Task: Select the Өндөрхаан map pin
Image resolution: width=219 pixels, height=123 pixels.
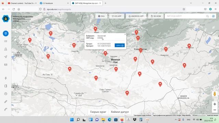Action: click(166, 49)
